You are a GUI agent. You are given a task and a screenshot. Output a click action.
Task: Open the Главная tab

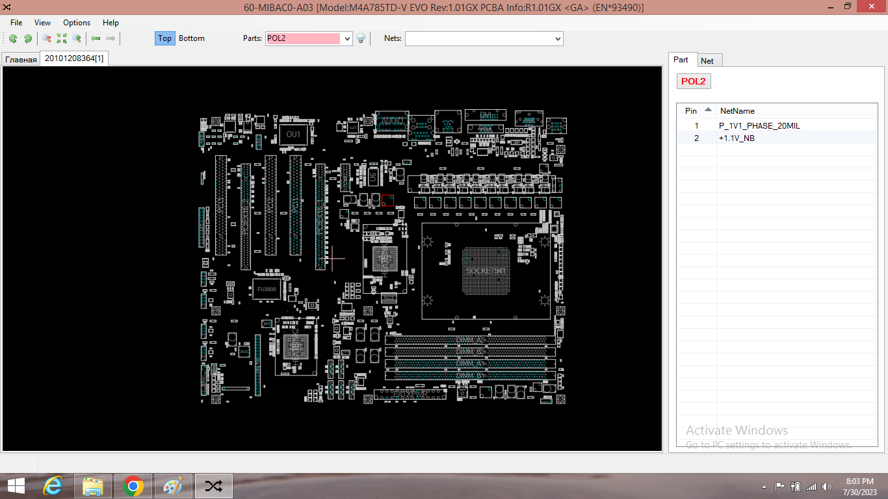click(x=21, y=60)
